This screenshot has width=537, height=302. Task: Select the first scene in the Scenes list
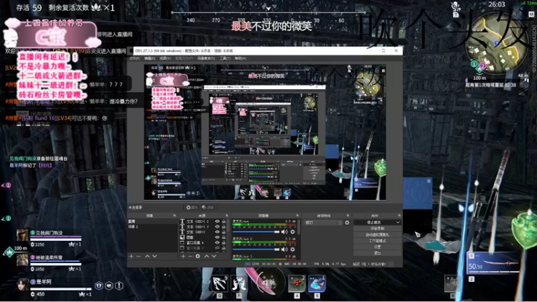[152, 221]
